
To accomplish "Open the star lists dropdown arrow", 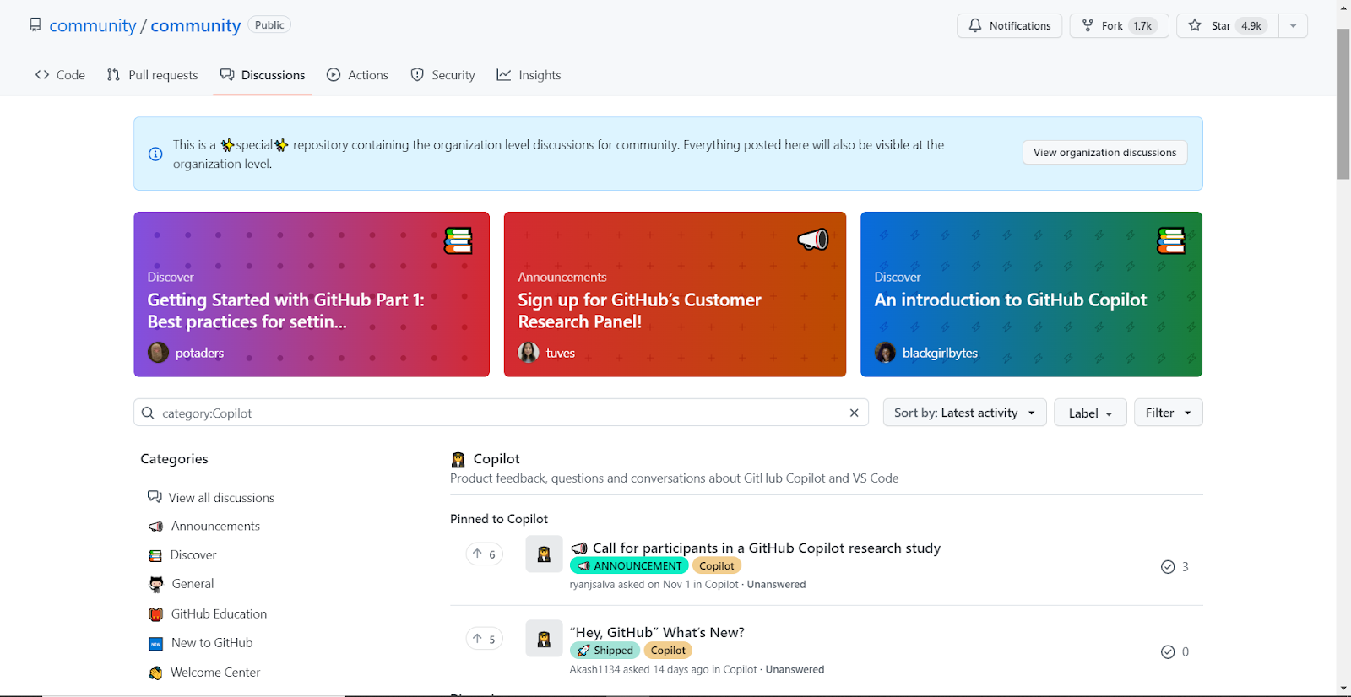I will [x=1293, y=25].
